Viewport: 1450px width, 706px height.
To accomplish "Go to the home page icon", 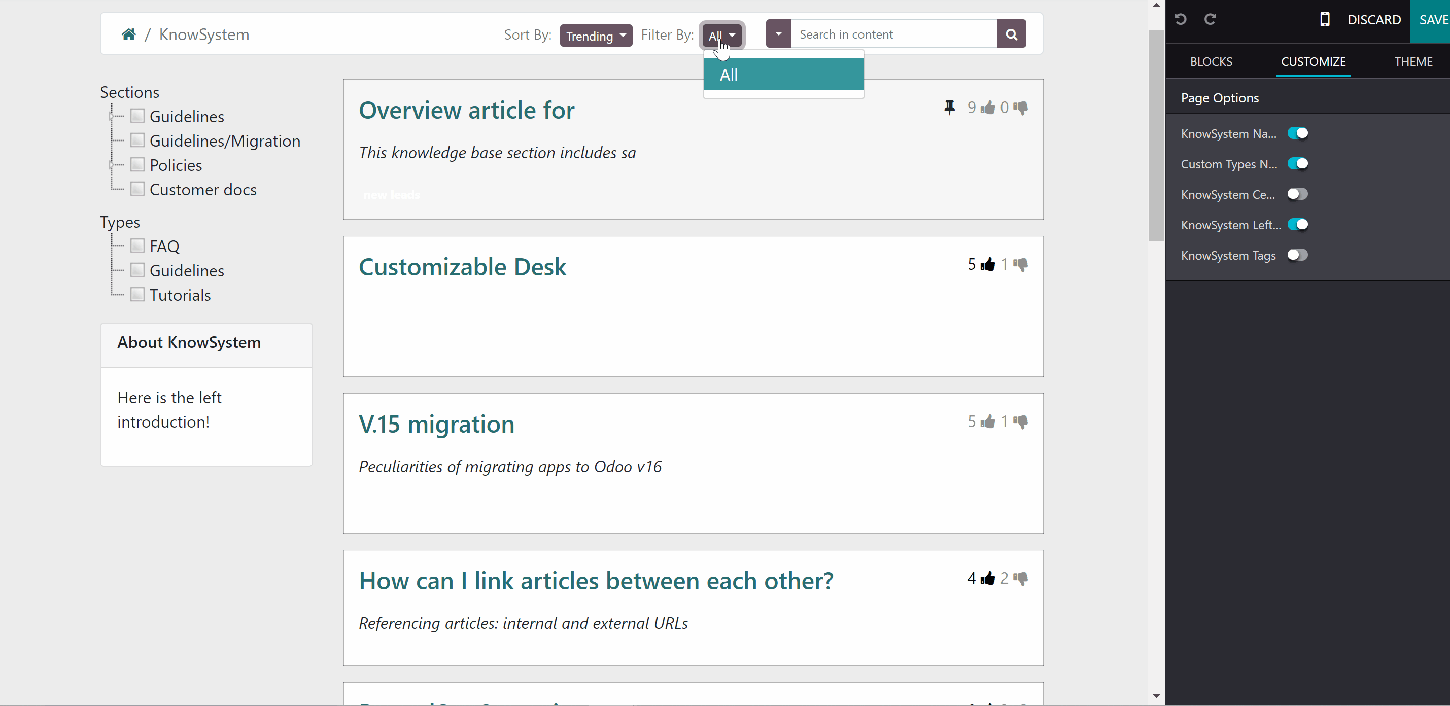I will tap(128, 34).
